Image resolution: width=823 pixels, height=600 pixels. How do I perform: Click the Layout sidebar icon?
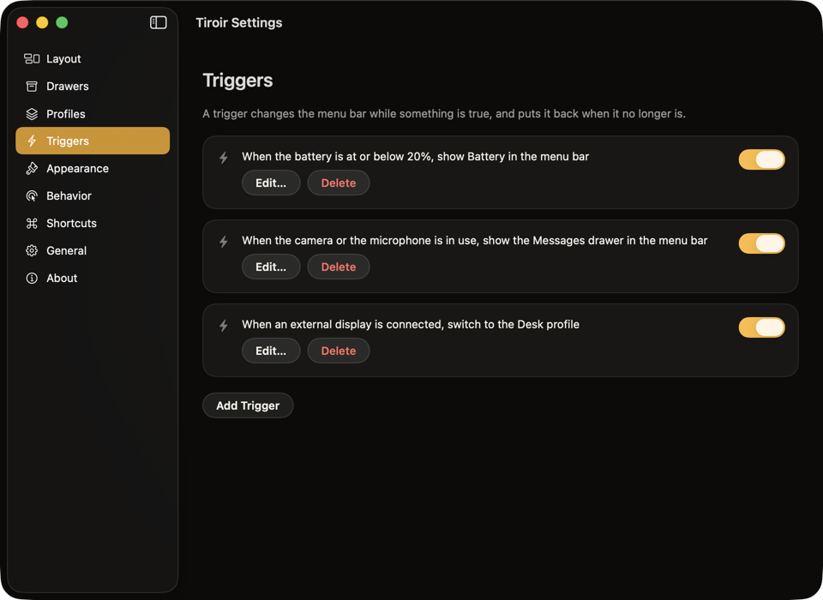pyautogui.click(x=32, y=59)
